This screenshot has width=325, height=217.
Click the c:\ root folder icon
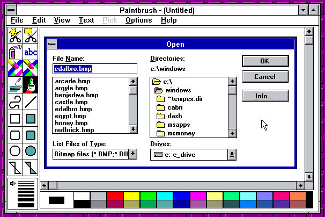coord(157,82)
